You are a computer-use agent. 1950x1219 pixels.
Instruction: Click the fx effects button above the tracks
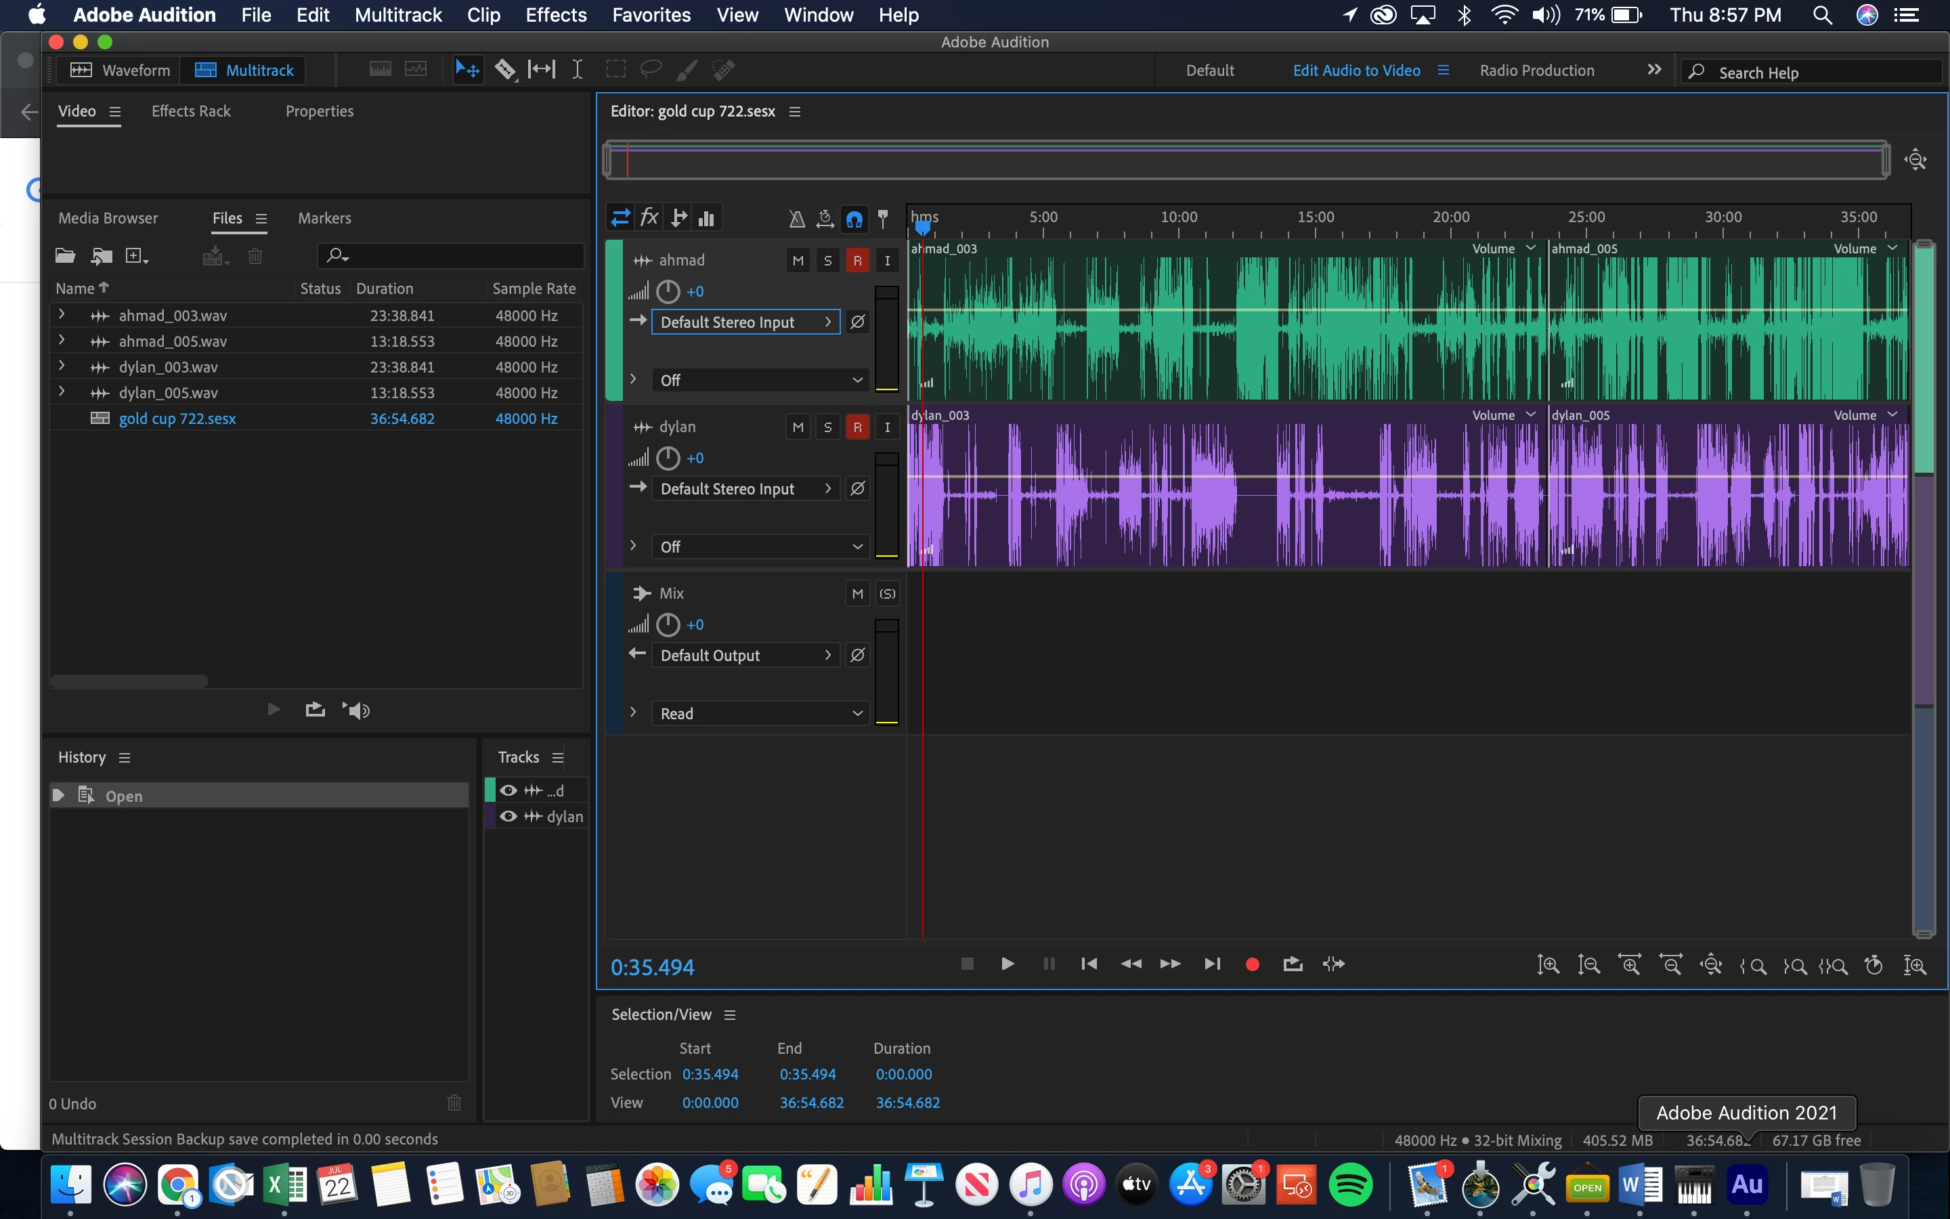(649, 217)
